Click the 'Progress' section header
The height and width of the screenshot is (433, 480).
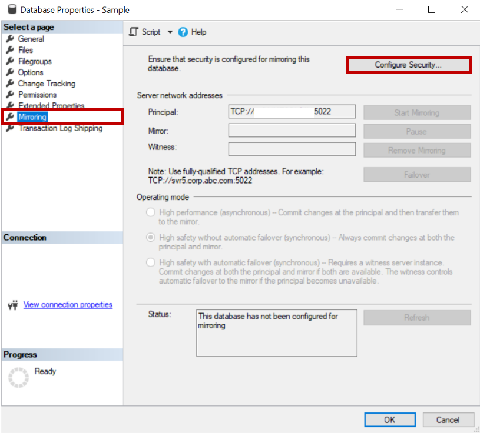click(20, 354)
